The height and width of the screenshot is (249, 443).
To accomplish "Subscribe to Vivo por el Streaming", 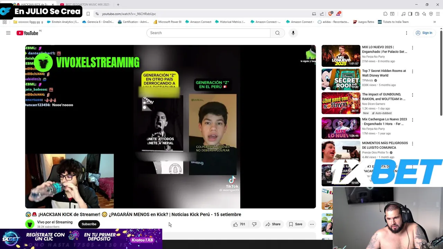I will [x=89, y=224].
